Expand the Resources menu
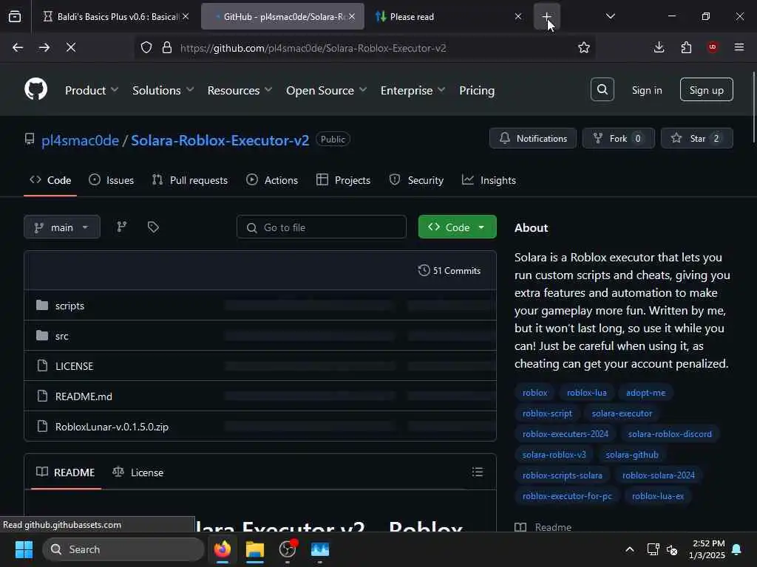 [240, 90]
